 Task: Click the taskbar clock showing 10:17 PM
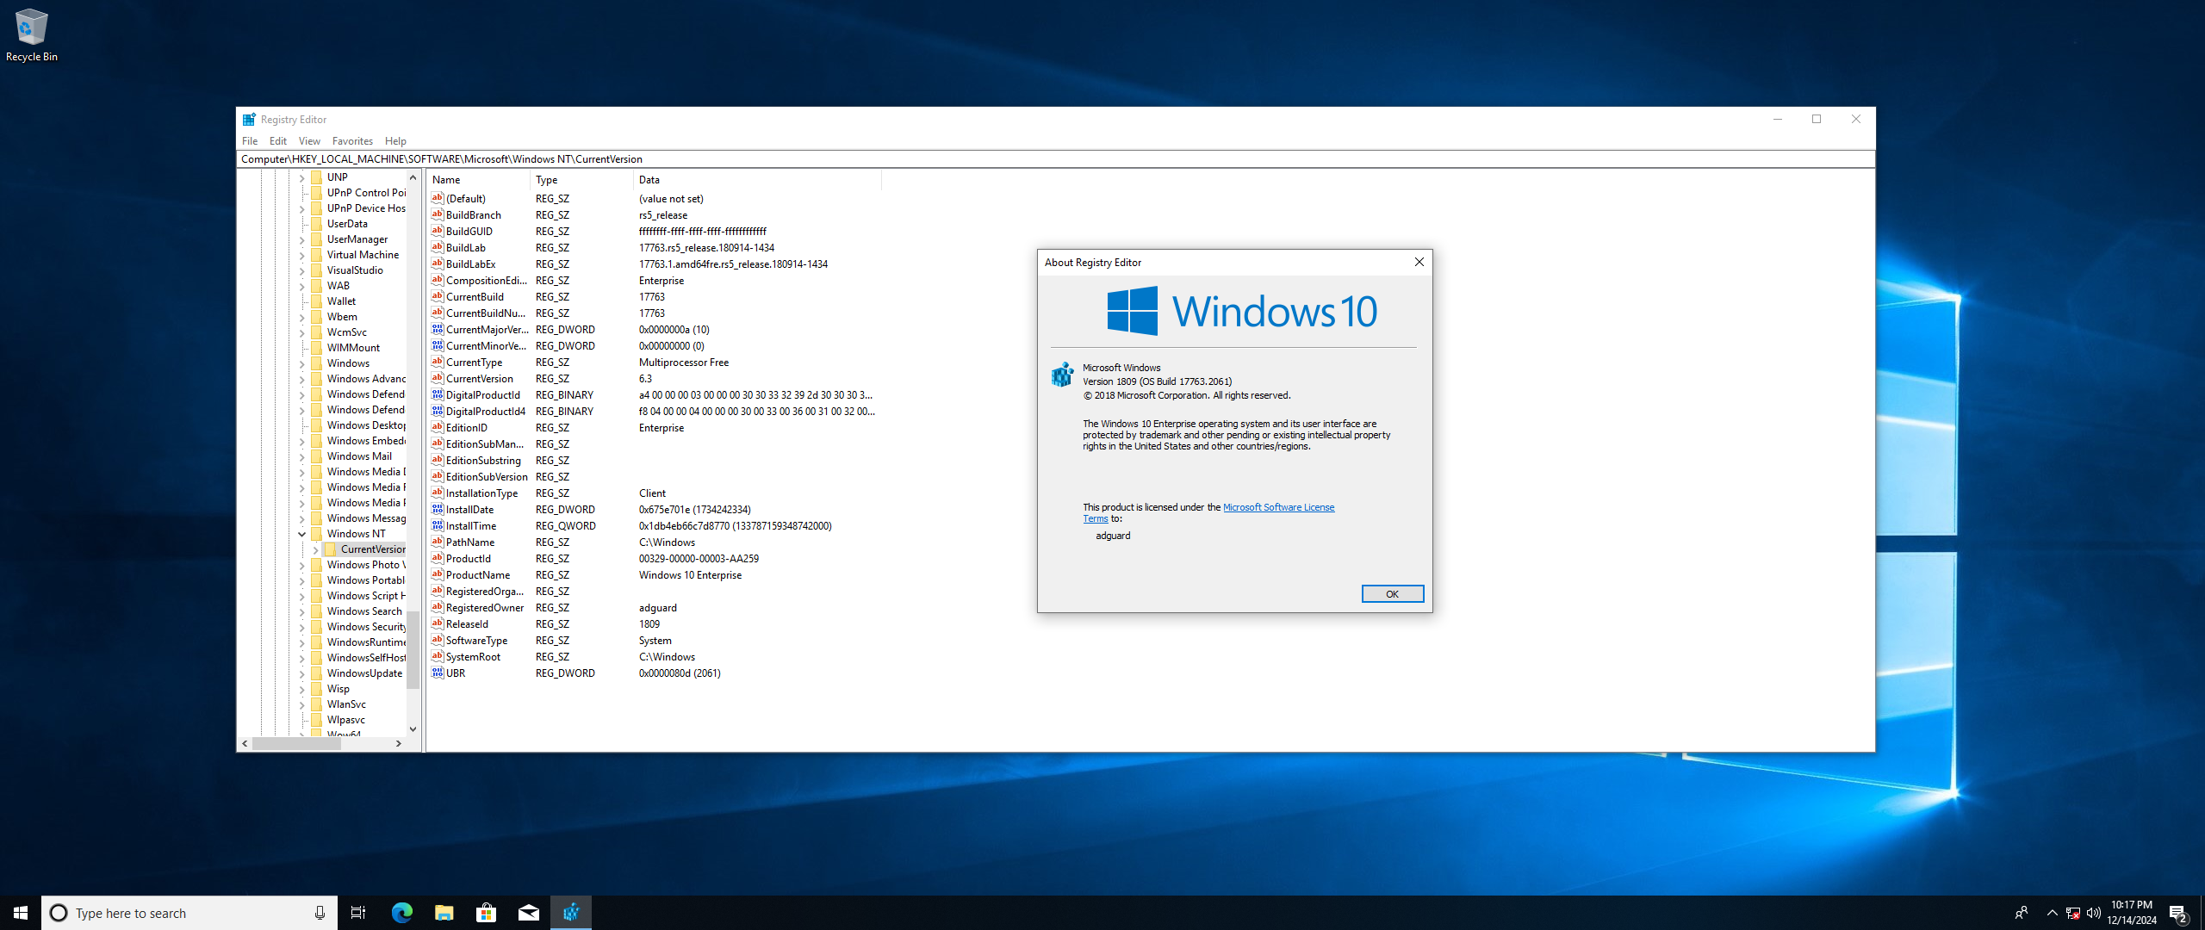2132,913
